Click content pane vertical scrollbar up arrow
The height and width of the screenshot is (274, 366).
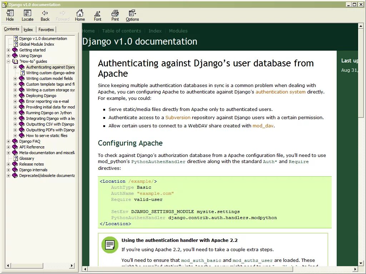(x=361, y=26)
